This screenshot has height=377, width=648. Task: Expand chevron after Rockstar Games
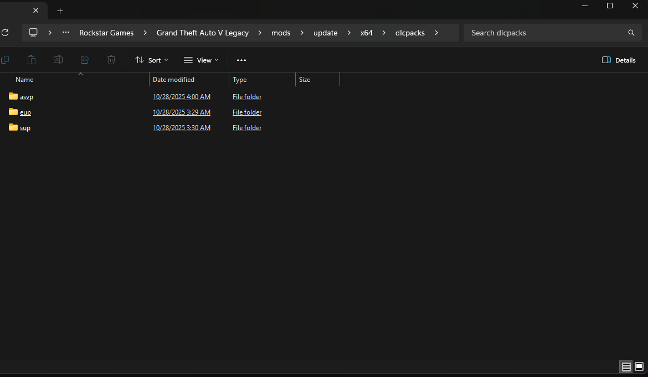point(145,33)
